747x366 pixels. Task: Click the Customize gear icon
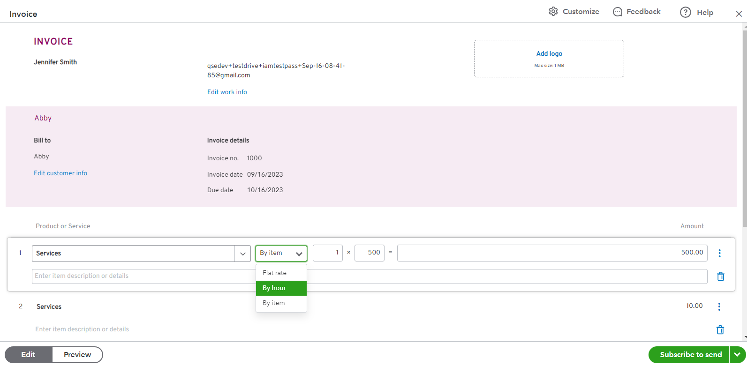coord(553,12)
